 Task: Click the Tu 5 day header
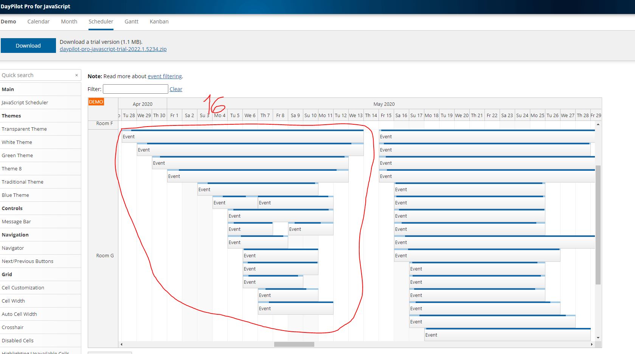235,116
